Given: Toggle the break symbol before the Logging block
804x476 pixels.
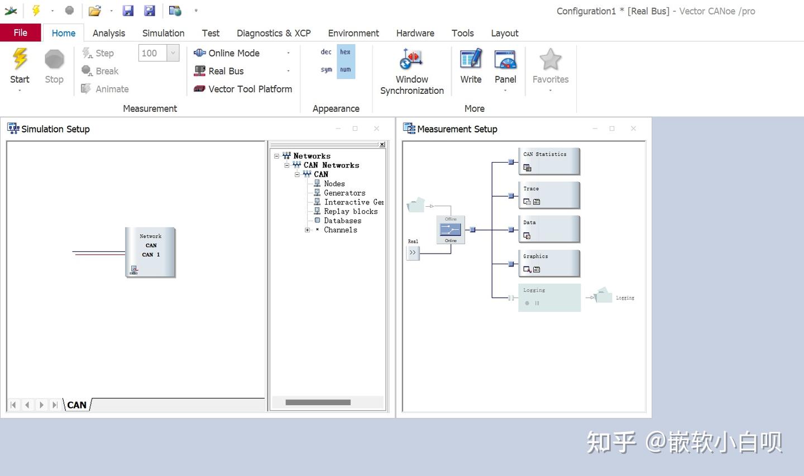Looking at the screenshot, I should click(x=511, y=298).
